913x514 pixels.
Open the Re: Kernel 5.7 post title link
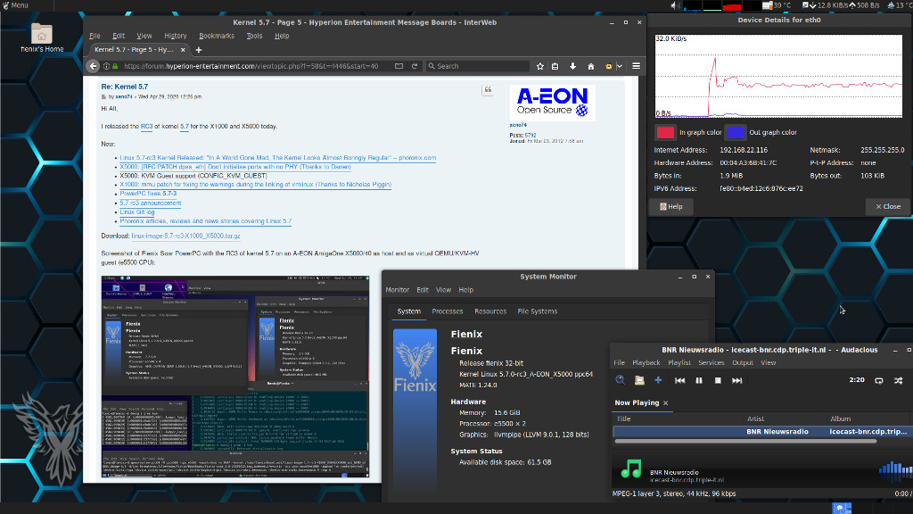click(125, 87)
